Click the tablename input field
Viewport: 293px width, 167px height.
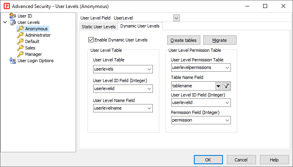tap(193, 86)
